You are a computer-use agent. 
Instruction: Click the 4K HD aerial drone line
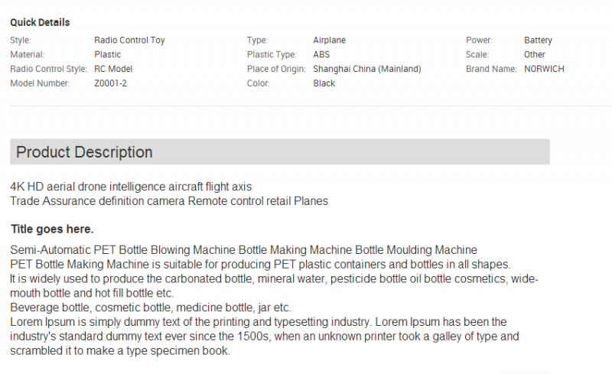coord(131,187)
